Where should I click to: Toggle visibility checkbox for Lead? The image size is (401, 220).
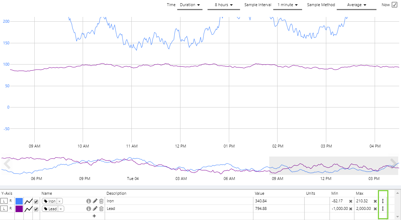36,209
